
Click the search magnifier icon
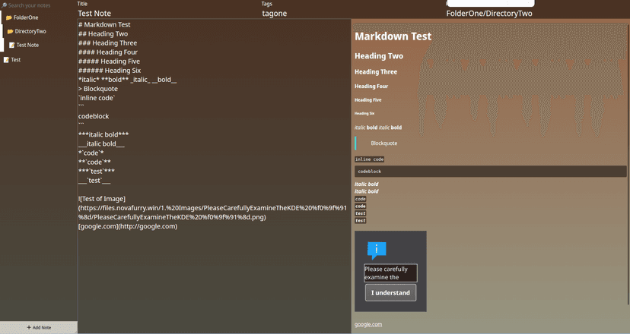pos(4,5)
